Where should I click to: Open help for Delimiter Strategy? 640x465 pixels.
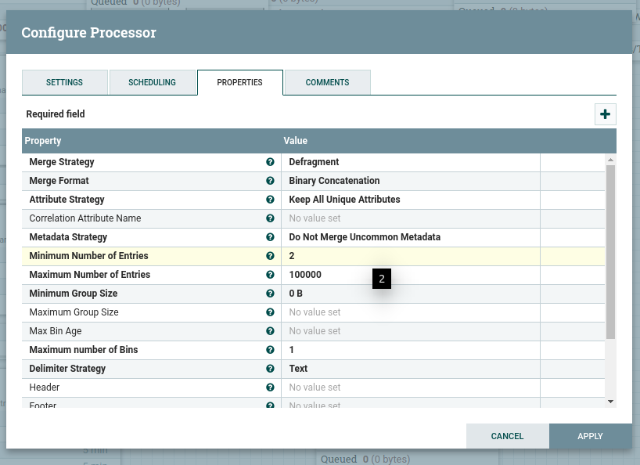270,369
